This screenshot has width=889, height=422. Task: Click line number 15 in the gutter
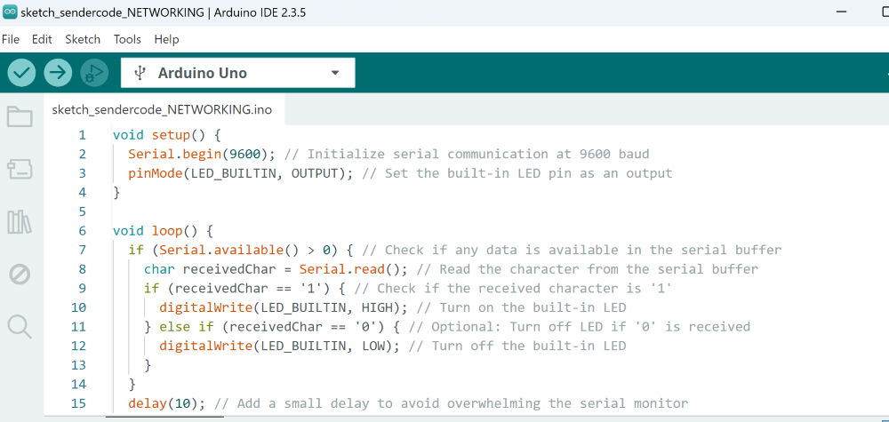79,403
